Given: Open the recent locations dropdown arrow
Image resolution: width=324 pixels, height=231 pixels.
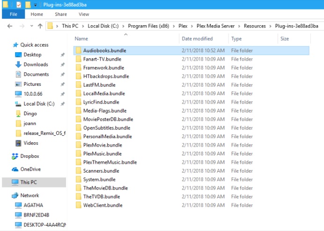Looking at the screenshot, I should click(x=32, y=26).
